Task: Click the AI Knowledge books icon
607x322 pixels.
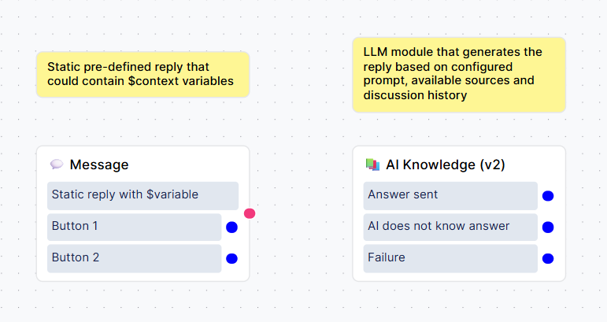Action: (373, 165)
